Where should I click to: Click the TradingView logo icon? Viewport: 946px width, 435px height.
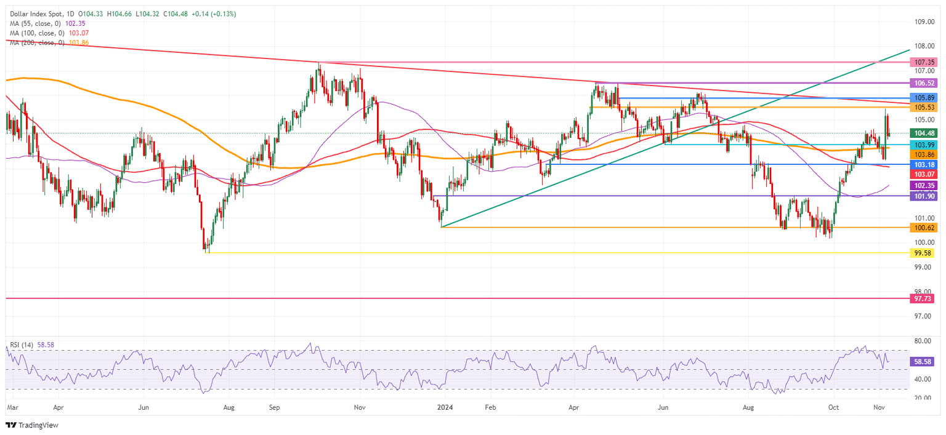click(12, 425)
